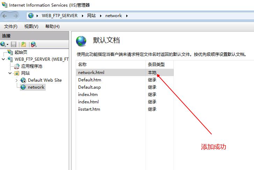Sort by the 条目类型 column header
This screenshot has height=170, width=254.
click(x=159, y=65)
